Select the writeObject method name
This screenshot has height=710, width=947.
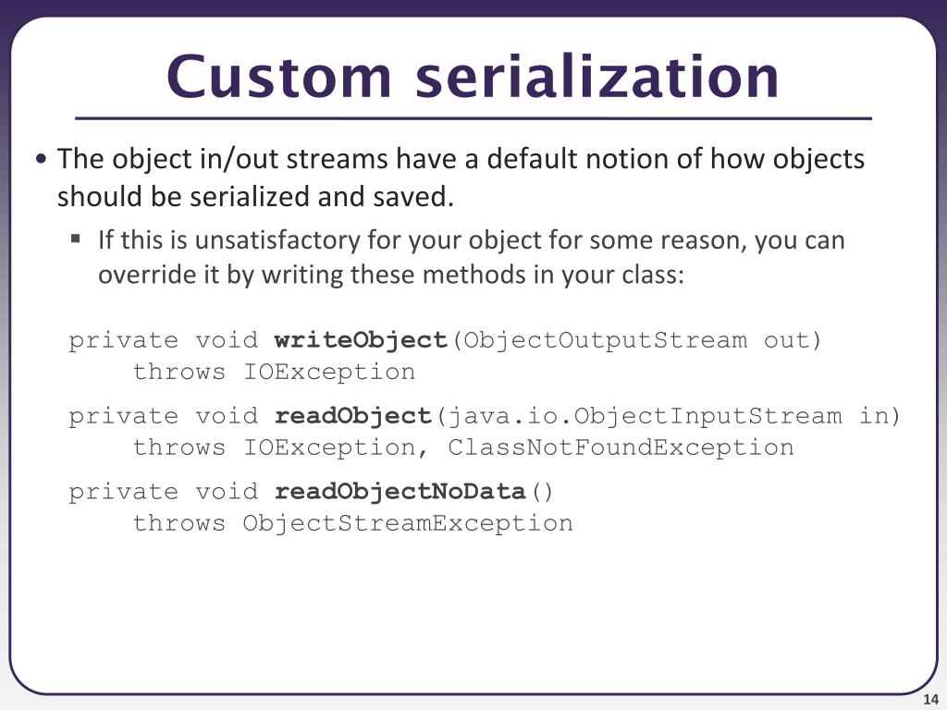pos(361,340)
